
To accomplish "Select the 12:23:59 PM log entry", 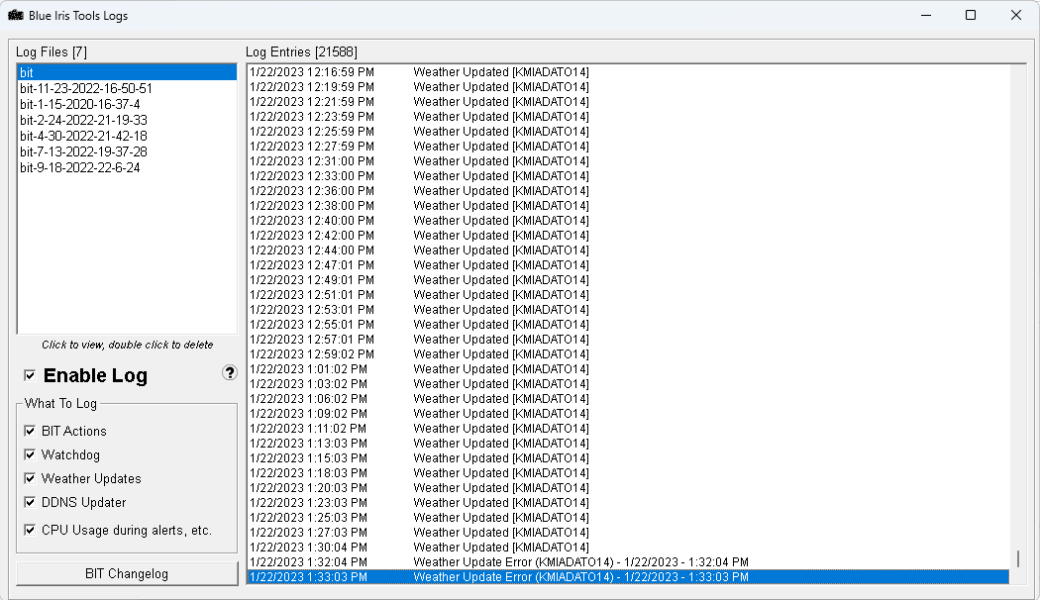I will [x=628, y=116].
